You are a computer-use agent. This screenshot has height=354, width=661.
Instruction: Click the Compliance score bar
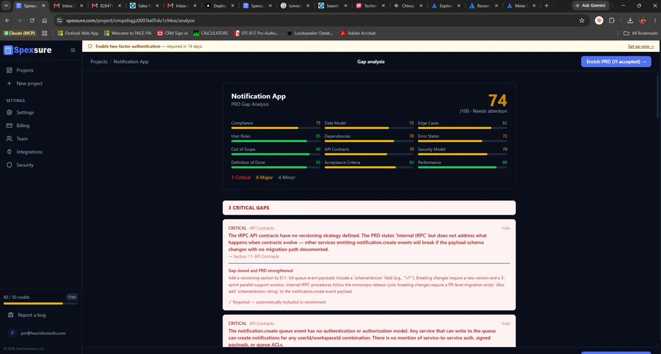275,128
